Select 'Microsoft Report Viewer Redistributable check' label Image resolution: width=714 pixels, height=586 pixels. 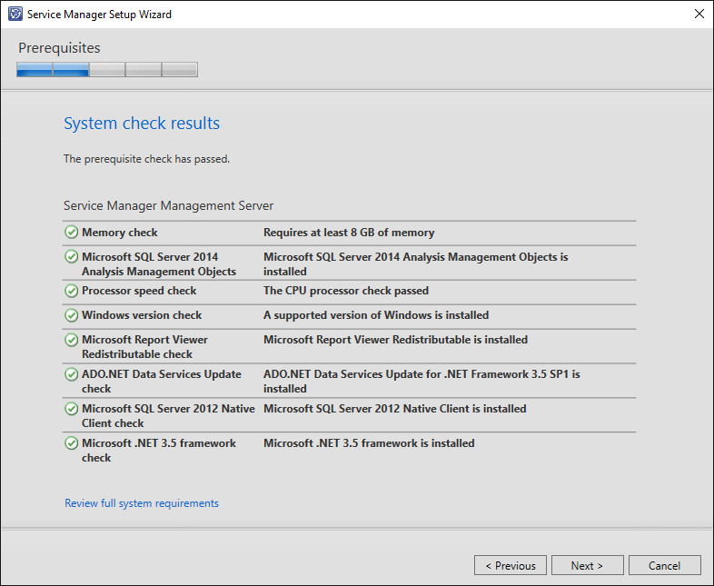click(144, 347)
